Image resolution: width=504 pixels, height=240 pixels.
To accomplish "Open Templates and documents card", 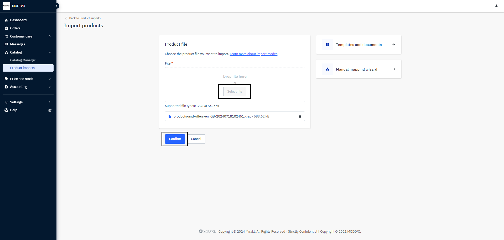I will click(x=359, y=45).
